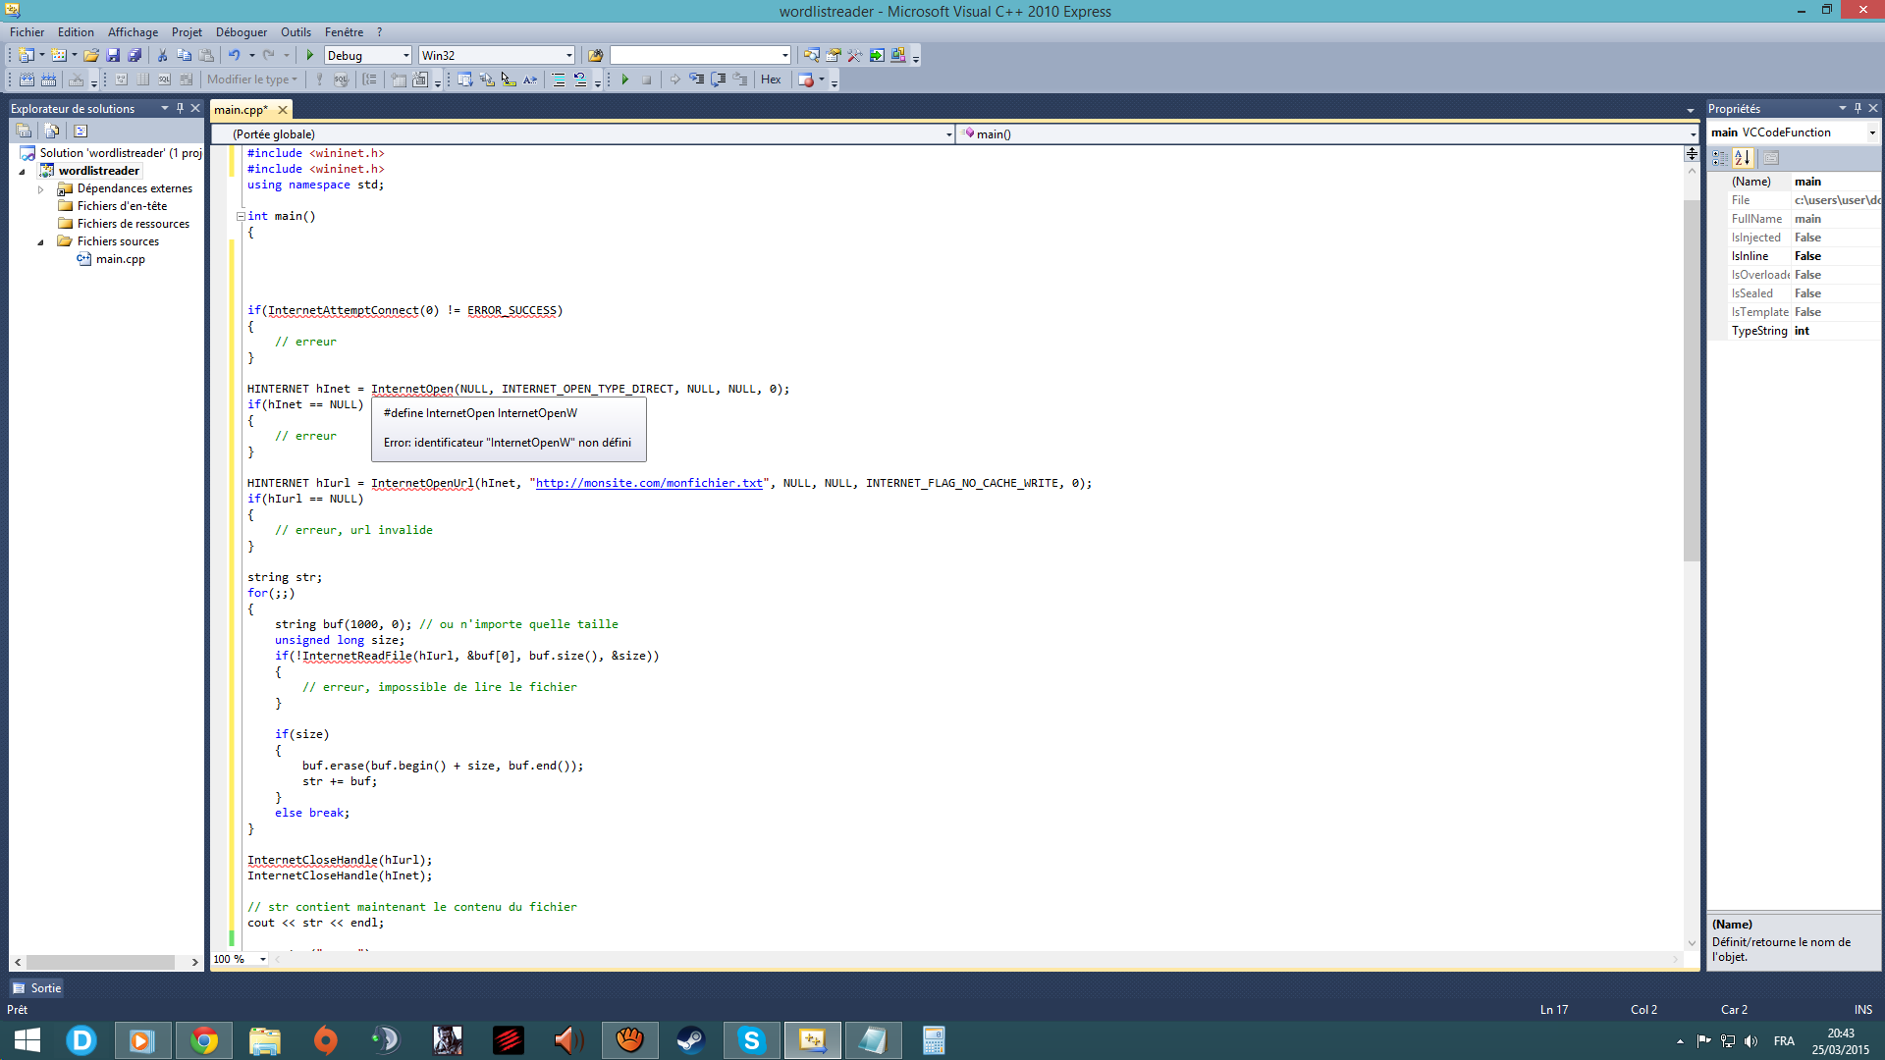Launch Google Chrome from the taskbar
Image resolution: width=1885 pixels, height=1060 pixels.
[x=204, y=1039]
